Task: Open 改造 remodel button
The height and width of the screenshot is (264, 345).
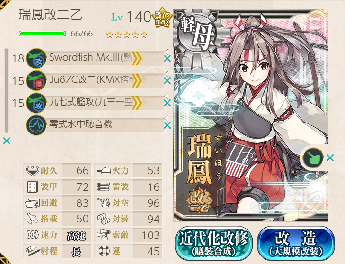Action: click(296, 243)
